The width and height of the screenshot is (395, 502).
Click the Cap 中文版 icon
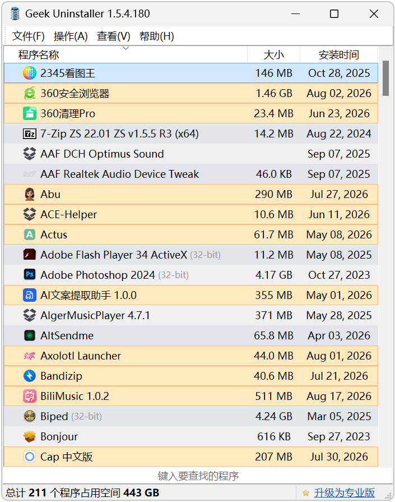30,456
